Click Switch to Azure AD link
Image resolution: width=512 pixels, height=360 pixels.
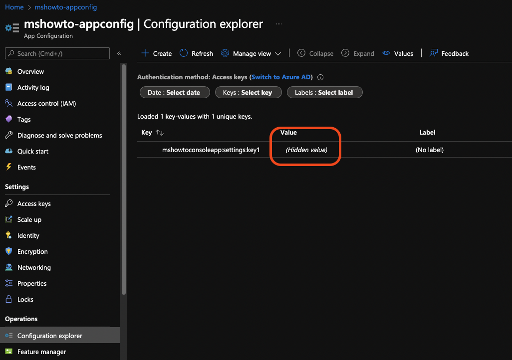[x=281, y=77]
